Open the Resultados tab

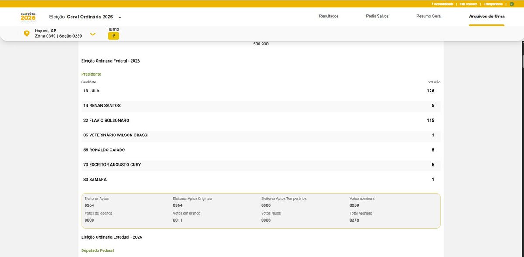point(329,17)
